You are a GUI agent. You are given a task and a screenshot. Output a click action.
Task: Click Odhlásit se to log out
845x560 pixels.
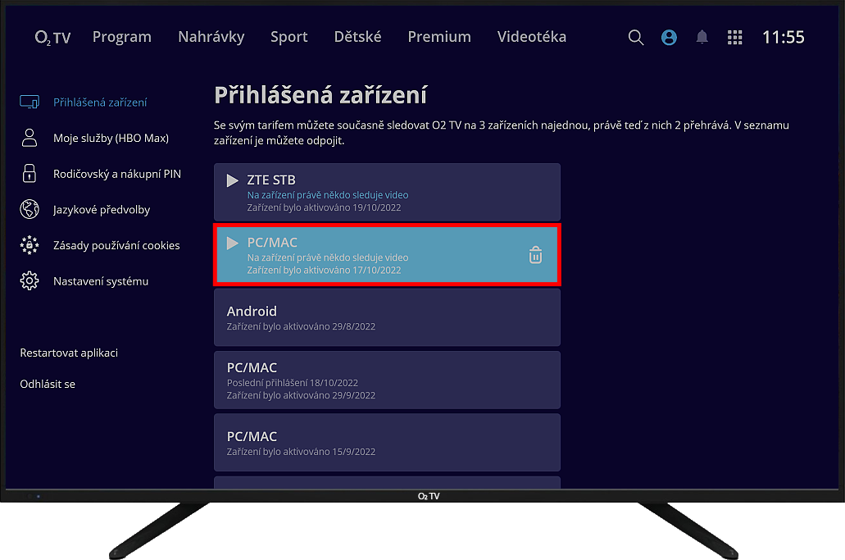48,384
